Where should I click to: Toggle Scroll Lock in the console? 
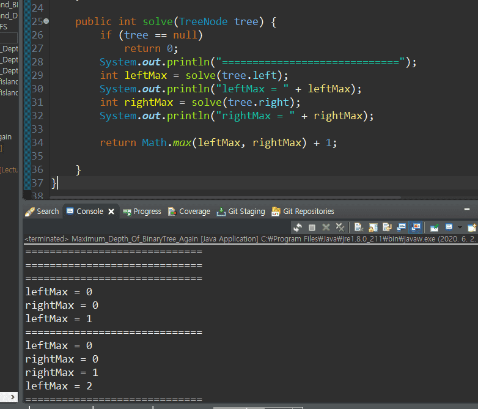tap(373, 227)
